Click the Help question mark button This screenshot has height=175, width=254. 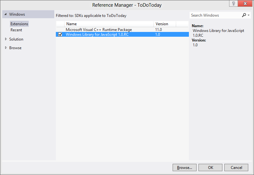[x=234, y=4]
